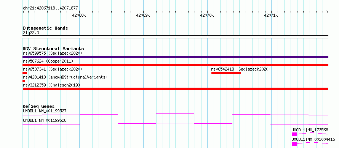Open variant nsv3212359 (Chaisson2019) label
Viewport: 339px width, 148px height.
pos(51,85)
